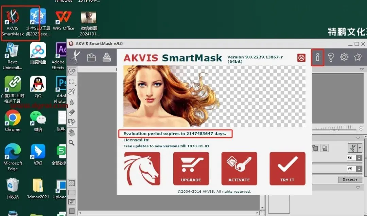
Task: Click the WPS Office desktop icon
Action: coord(64,20)
